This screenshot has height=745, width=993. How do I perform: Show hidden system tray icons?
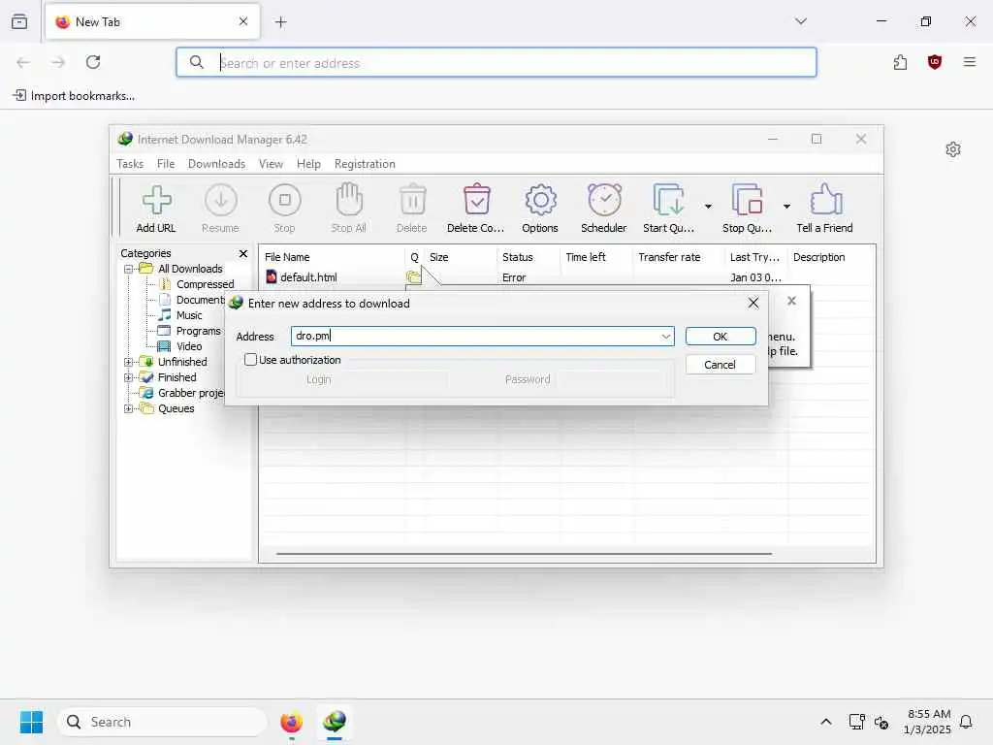pos(826,722)
